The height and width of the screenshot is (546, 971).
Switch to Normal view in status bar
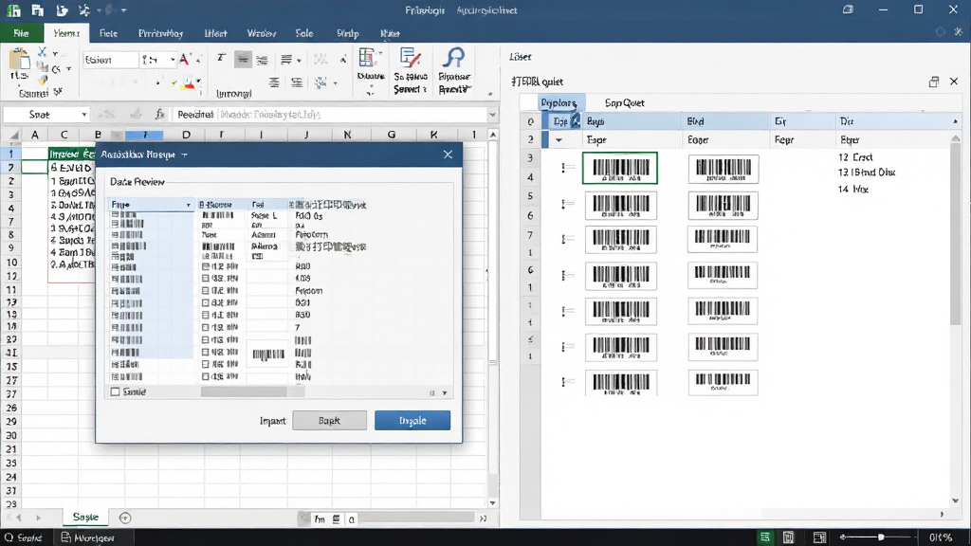click(765, 537)
